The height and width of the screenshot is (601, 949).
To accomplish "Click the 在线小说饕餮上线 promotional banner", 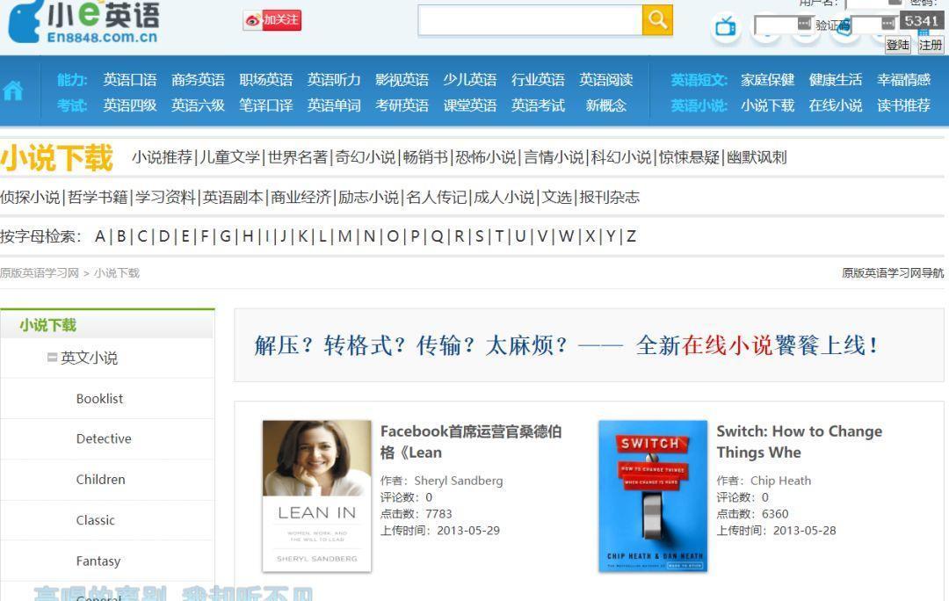I will pos(589,345).
